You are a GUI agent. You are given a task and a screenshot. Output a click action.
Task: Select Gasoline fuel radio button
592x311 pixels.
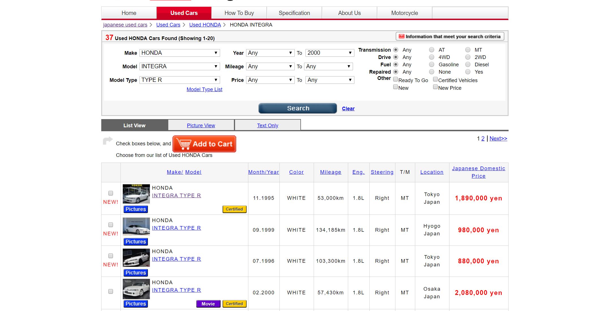point(432,64)
